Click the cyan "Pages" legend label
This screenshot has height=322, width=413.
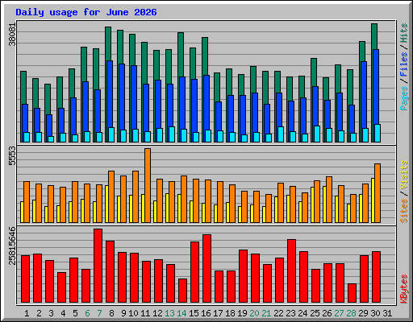(403, 98)
